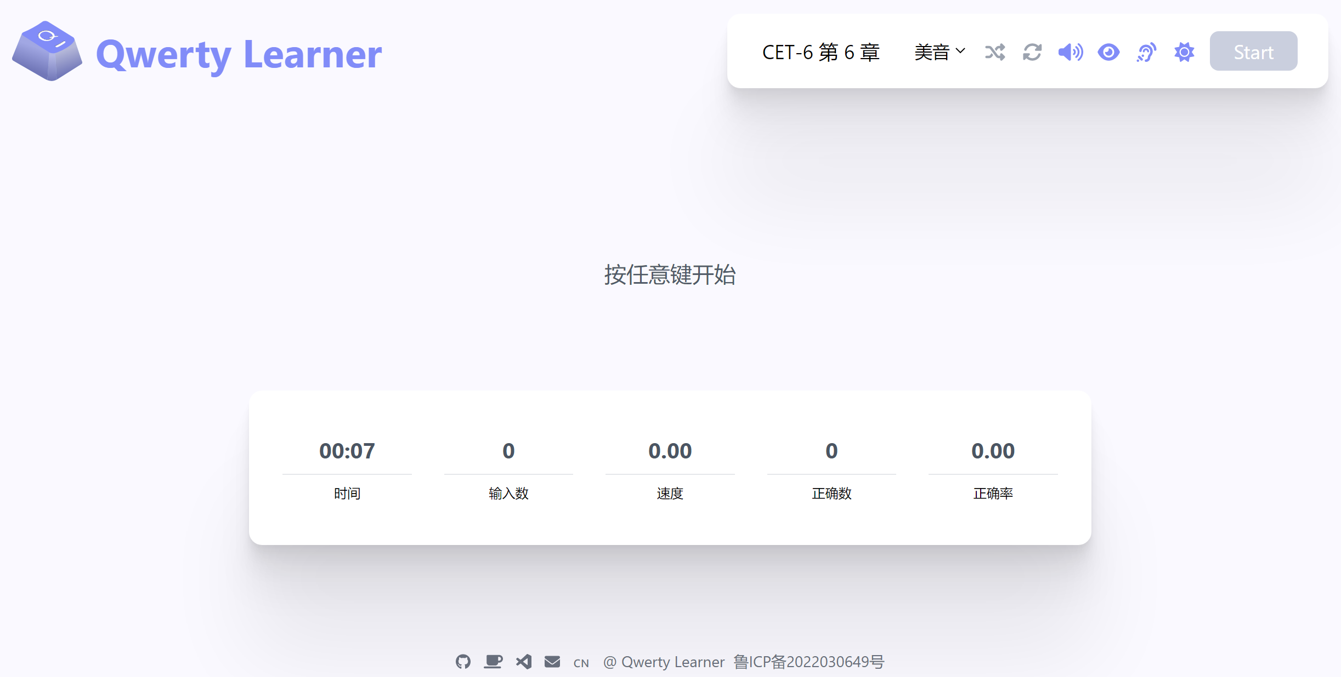Switch language using the CN label

[581, 662]
